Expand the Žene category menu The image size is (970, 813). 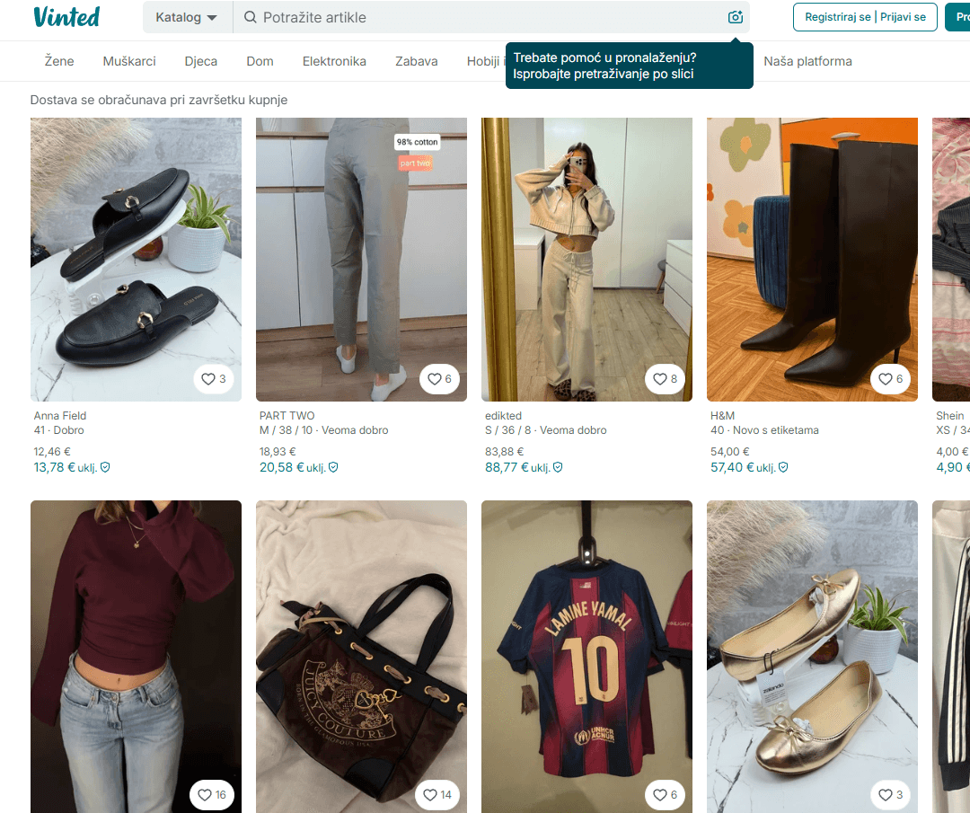pyautogui.click(x=59, y=61)
